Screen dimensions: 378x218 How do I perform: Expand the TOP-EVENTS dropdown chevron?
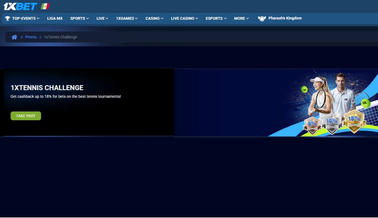[38, 18]
